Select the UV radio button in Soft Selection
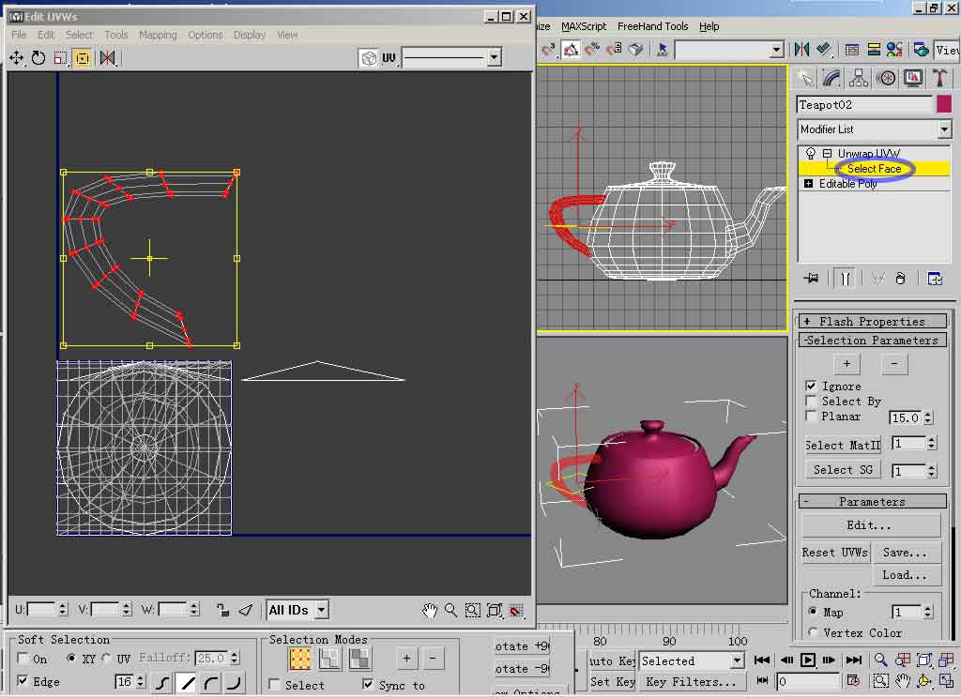Viewport: 961px width, 698px height. 106,659
